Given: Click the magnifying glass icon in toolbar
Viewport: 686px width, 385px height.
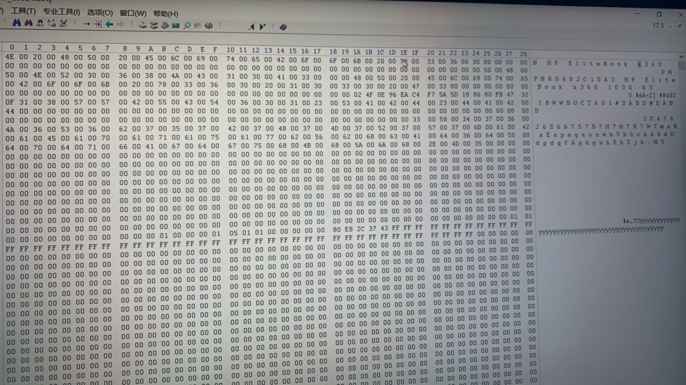Looking at the screenshot, I should (187, 25).
